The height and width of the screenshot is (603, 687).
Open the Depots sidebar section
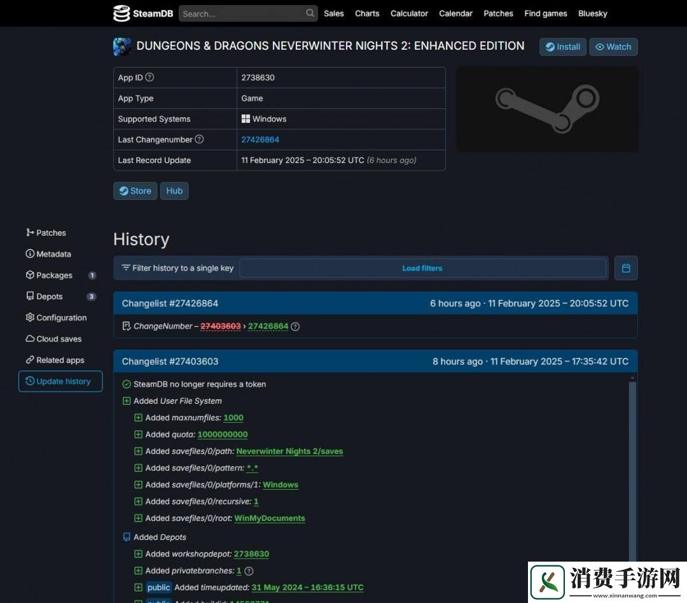point(49,296)
